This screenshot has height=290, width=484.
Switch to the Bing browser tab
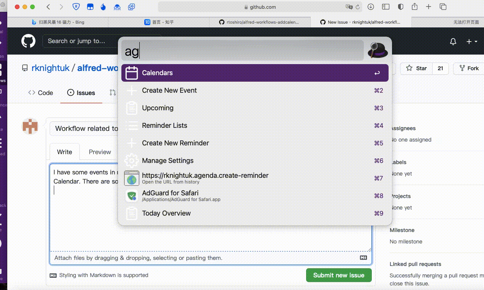click(x=59, y=22)
